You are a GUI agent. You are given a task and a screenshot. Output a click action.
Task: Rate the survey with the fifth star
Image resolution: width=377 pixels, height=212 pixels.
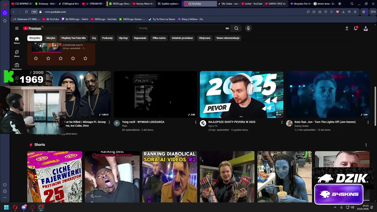click(x=85, y=58)
